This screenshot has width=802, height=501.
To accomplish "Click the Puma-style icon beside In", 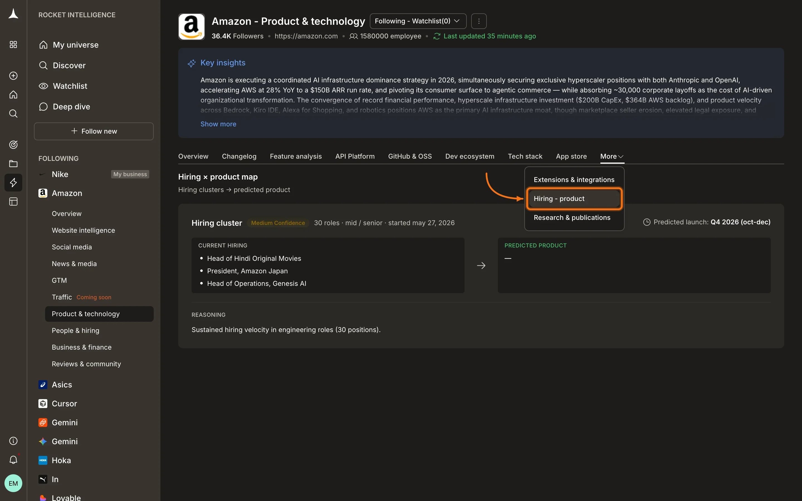I will tap(43, 480).
